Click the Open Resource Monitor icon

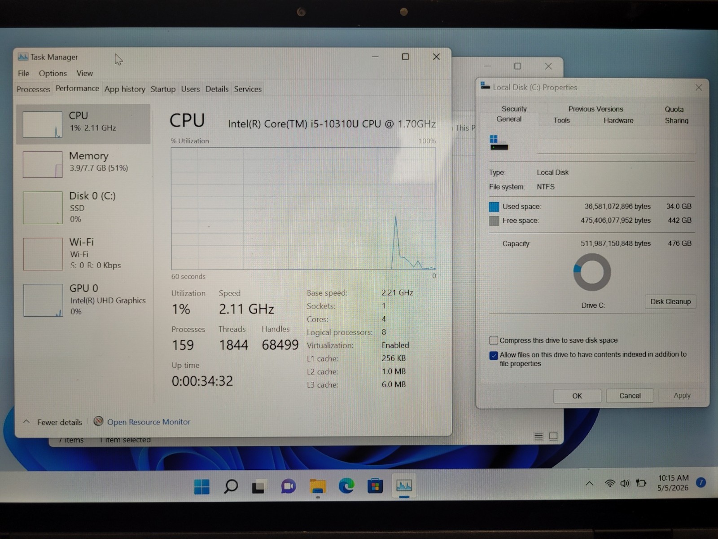[x=98, y=421]
